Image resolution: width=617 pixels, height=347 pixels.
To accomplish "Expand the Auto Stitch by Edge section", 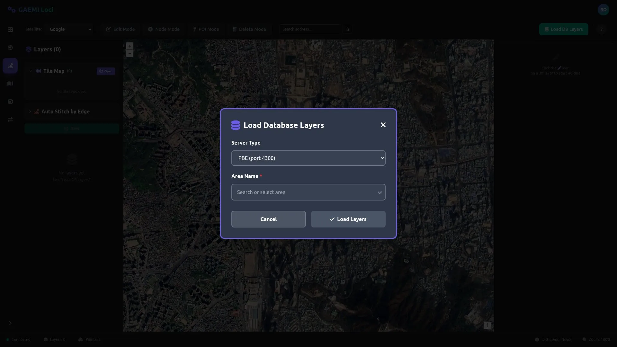I will (x=30, y=111).
